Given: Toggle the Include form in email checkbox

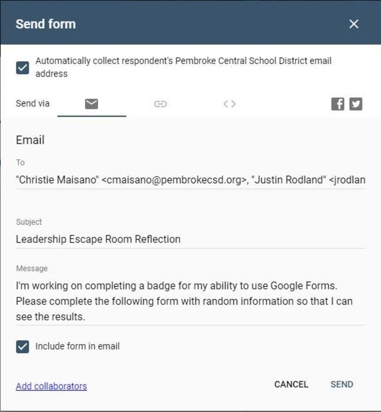Looking at the screenshot, I should coord(22,347).
